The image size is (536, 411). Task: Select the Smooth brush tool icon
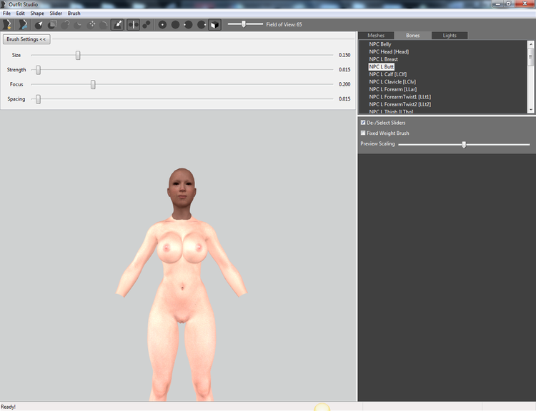[104, 24]
